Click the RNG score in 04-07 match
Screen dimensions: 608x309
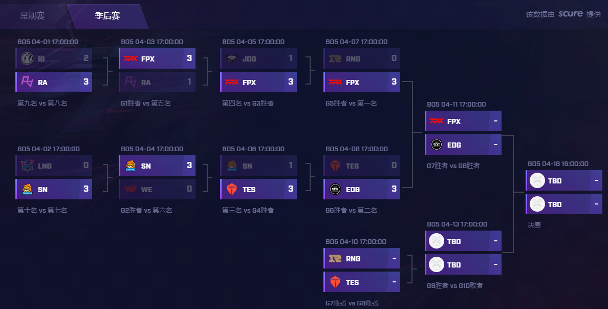pos(394,59)
